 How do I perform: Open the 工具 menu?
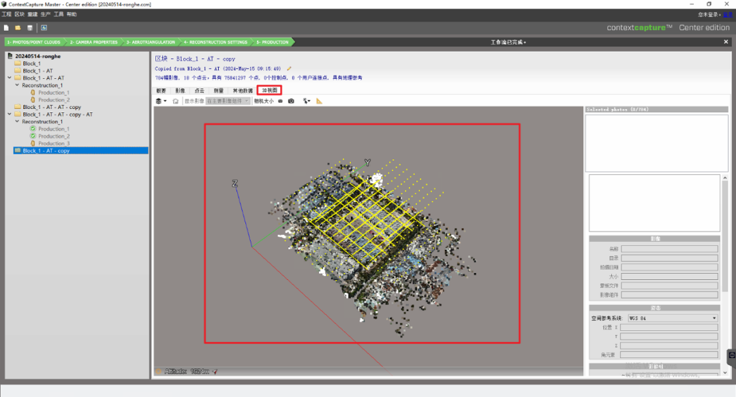[x=59, y=14]
